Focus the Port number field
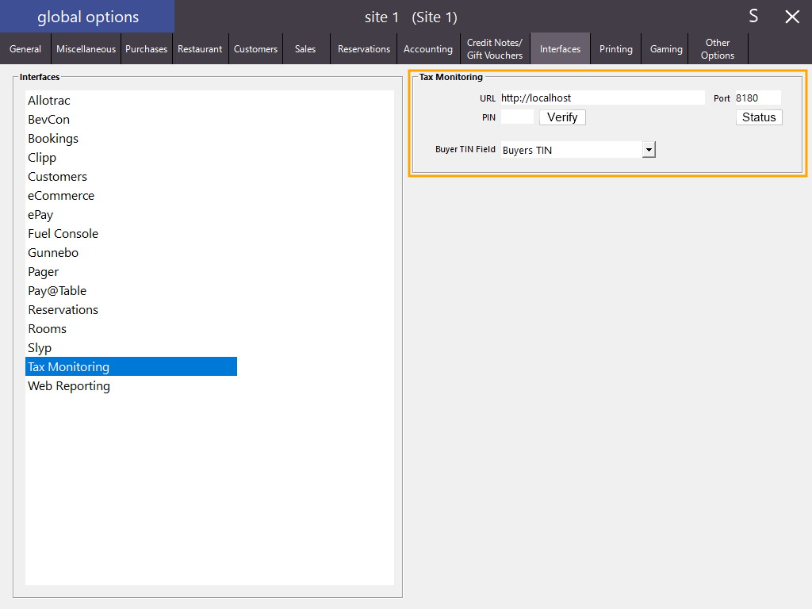The height and width of the screenshot is (609, 812). (757, 98)
